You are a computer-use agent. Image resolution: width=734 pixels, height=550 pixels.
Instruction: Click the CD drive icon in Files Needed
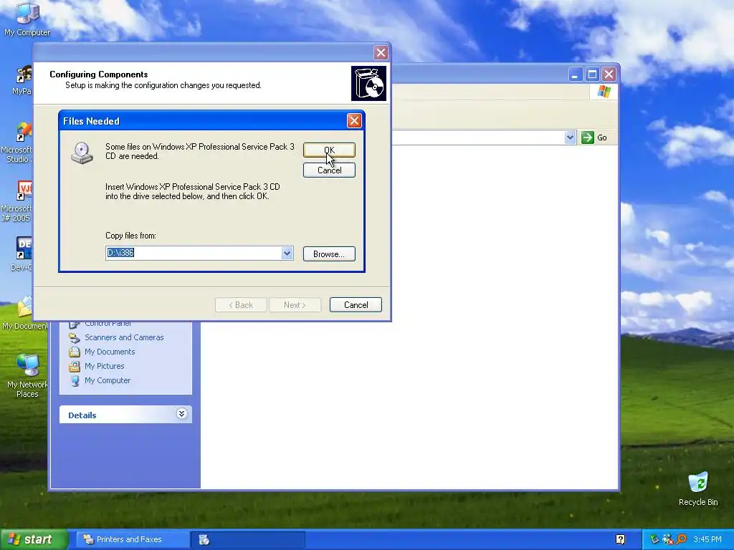point(82,153)
